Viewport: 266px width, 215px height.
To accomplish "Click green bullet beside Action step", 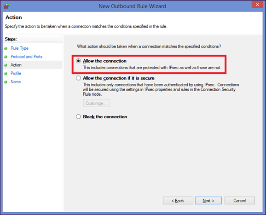I will click(x=6, y=65).
